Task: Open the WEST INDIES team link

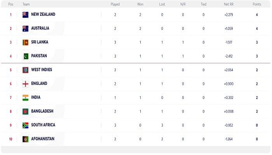Action: coord(42,70)
